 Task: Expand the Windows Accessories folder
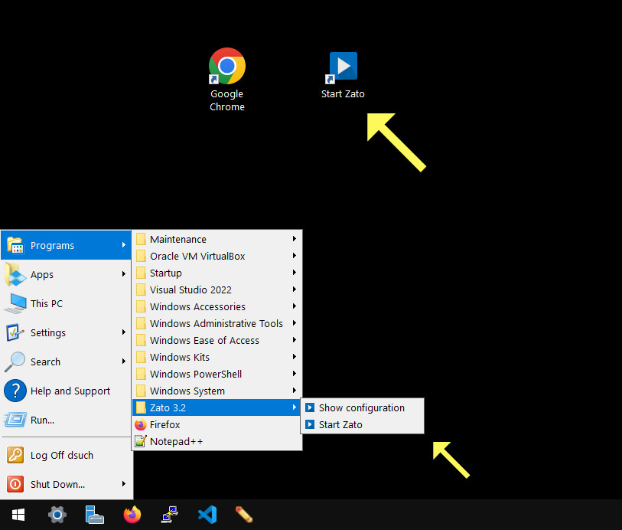(x=217, y=306)
